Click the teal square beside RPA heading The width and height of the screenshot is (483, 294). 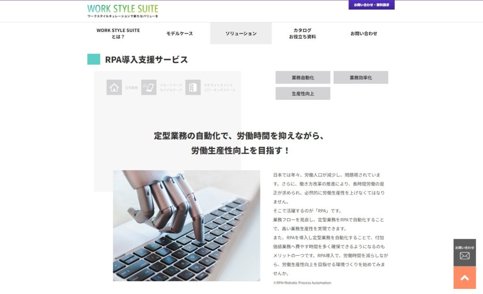[94, 59]
